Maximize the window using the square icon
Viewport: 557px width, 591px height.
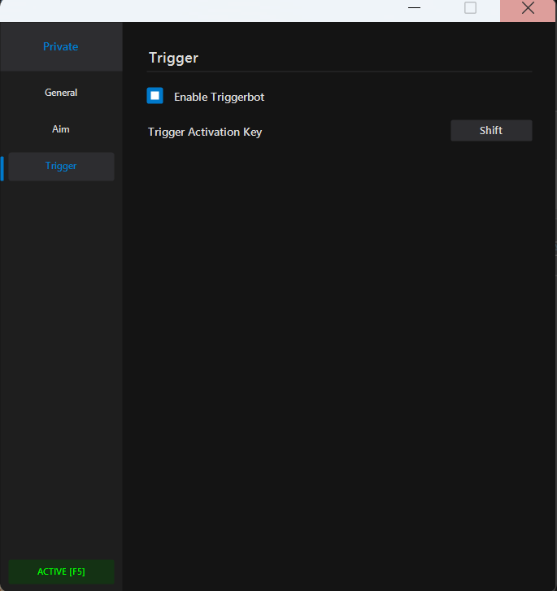tap(470, 8)
